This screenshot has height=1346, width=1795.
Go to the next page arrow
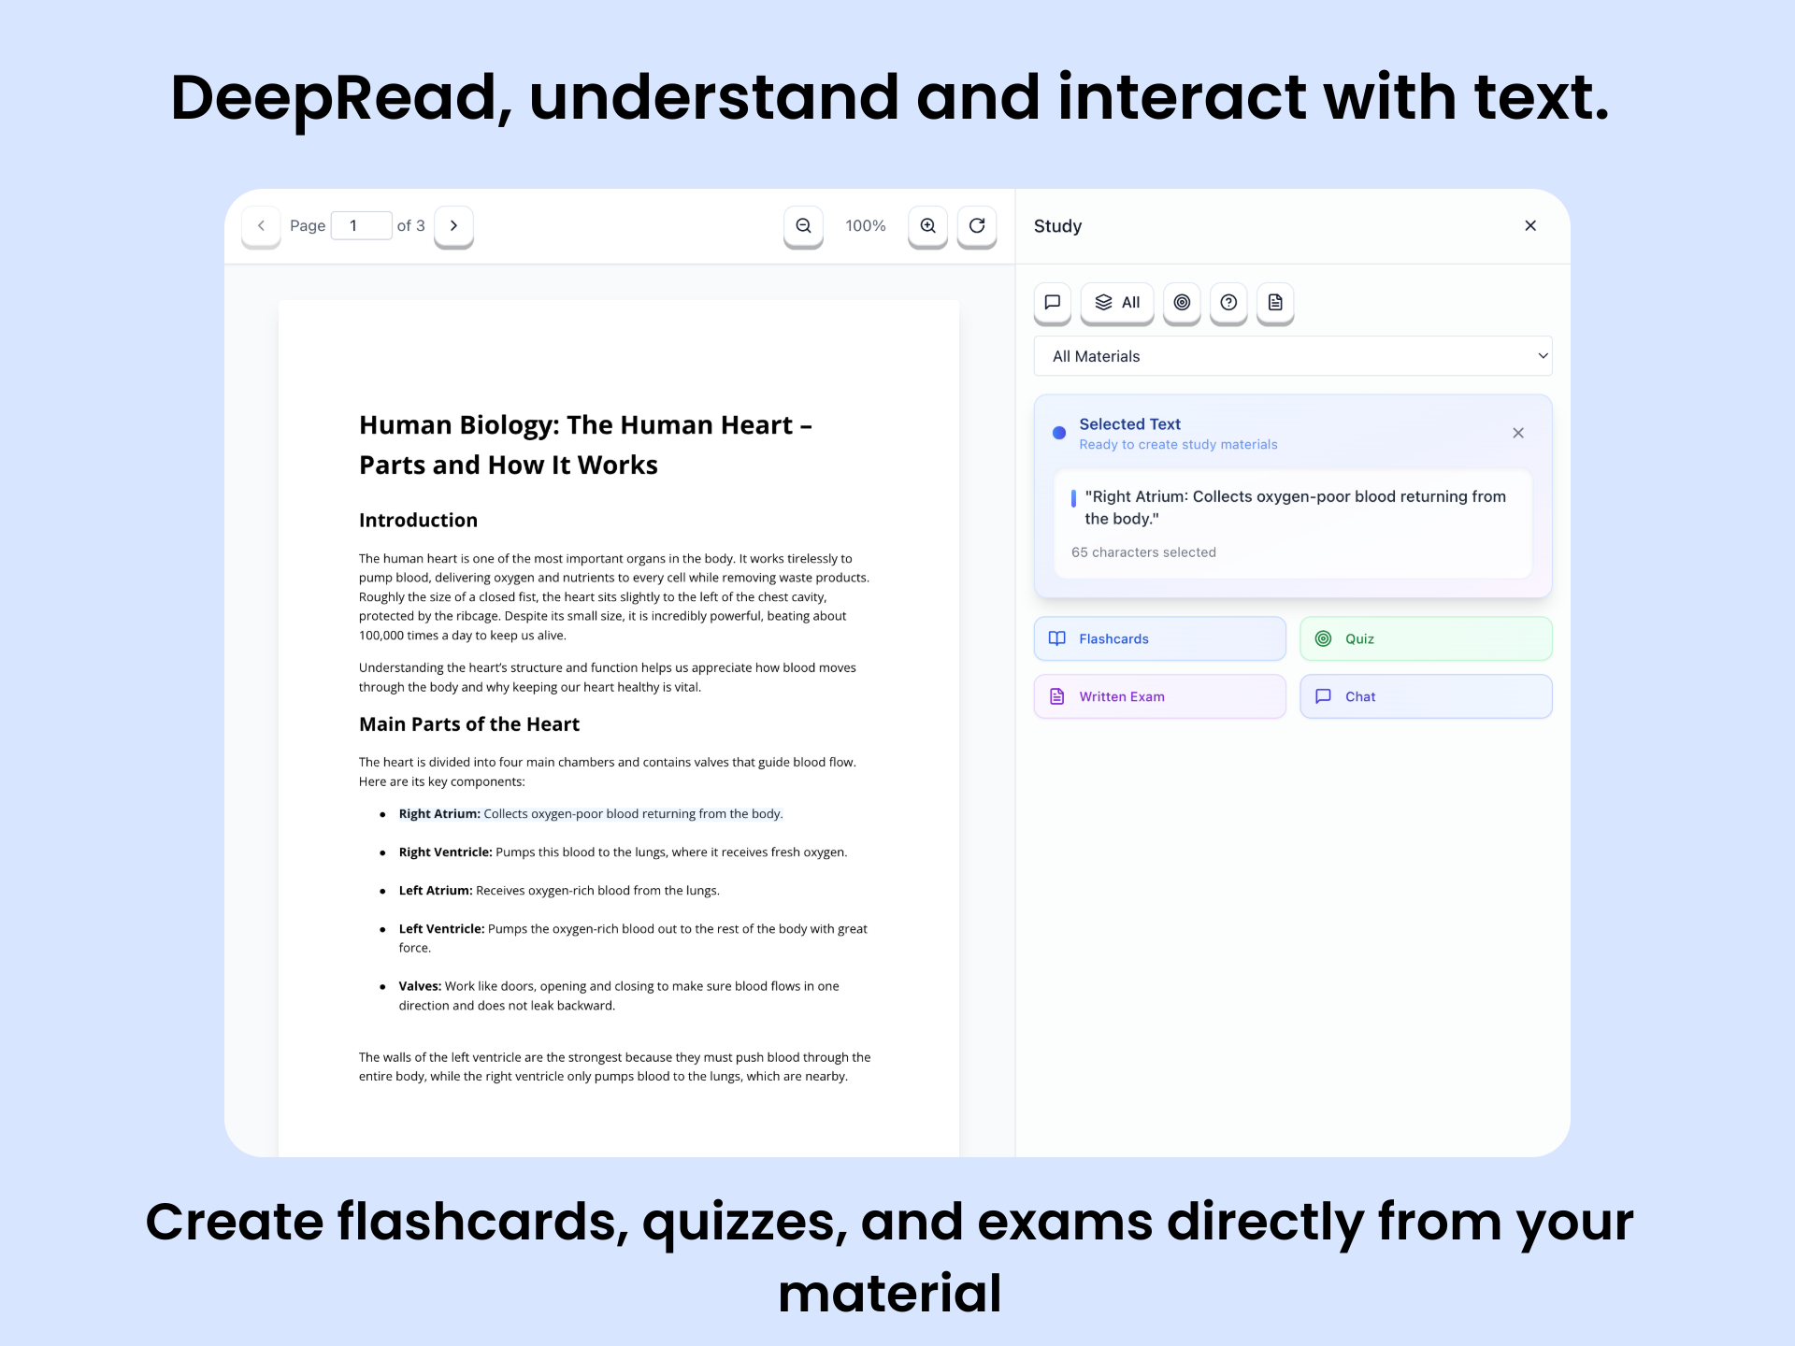pyautogui.click(x=453, y=225)
